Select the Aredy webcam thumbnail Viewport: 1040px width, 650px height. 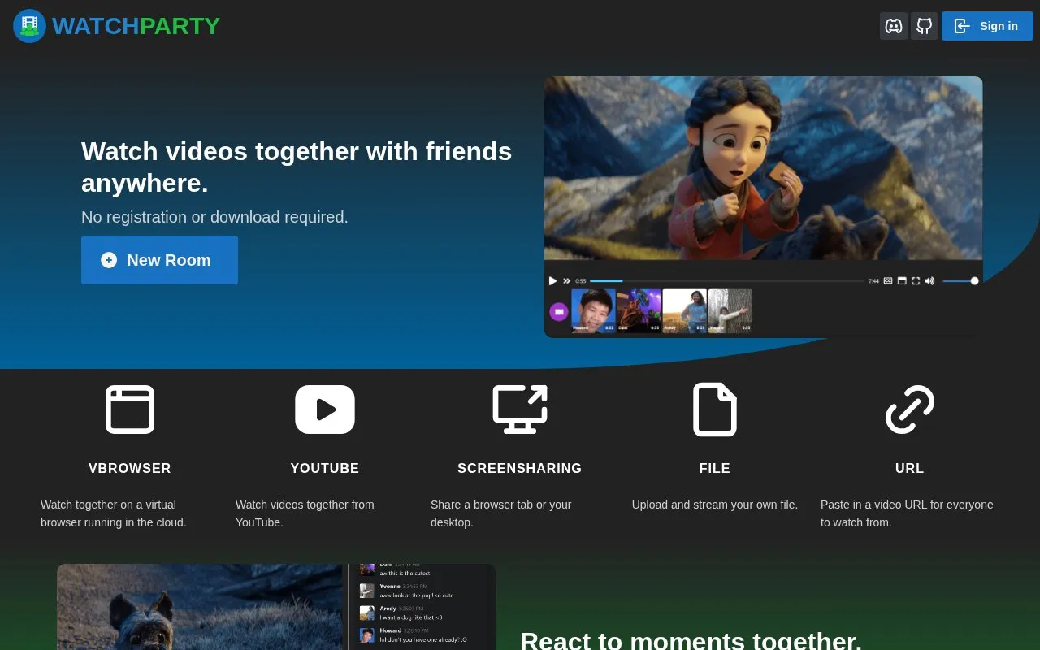[684, 311]
